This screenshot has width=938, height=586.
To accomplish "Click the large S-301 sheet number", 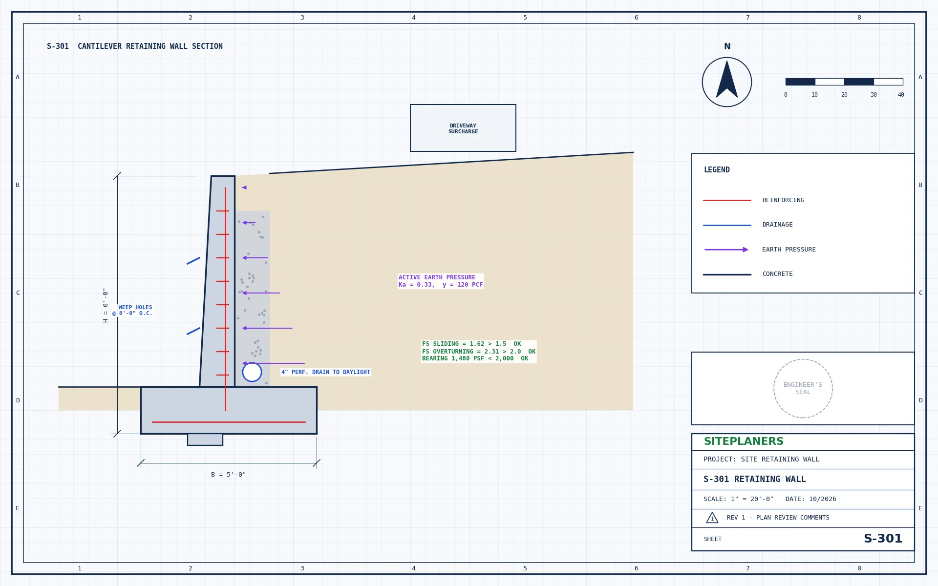I will pos(883,539).
